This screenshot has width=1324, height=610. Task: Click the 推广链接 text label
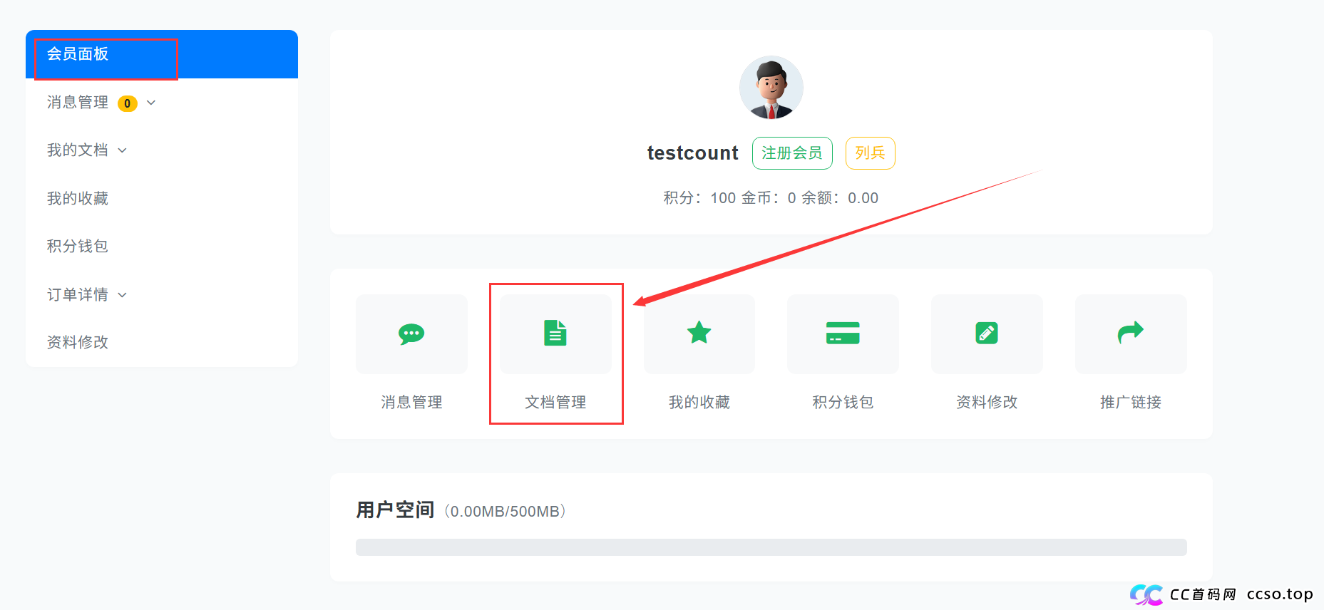click(x=1130, y=403)
